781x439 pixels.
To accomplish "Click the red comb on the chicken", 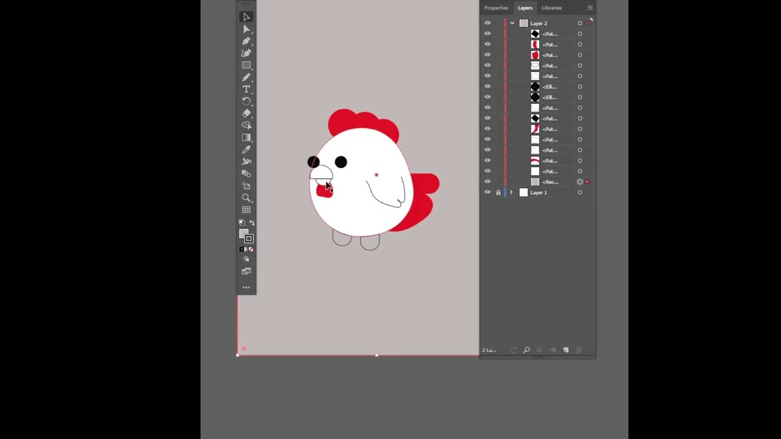I will click(363, 121).
